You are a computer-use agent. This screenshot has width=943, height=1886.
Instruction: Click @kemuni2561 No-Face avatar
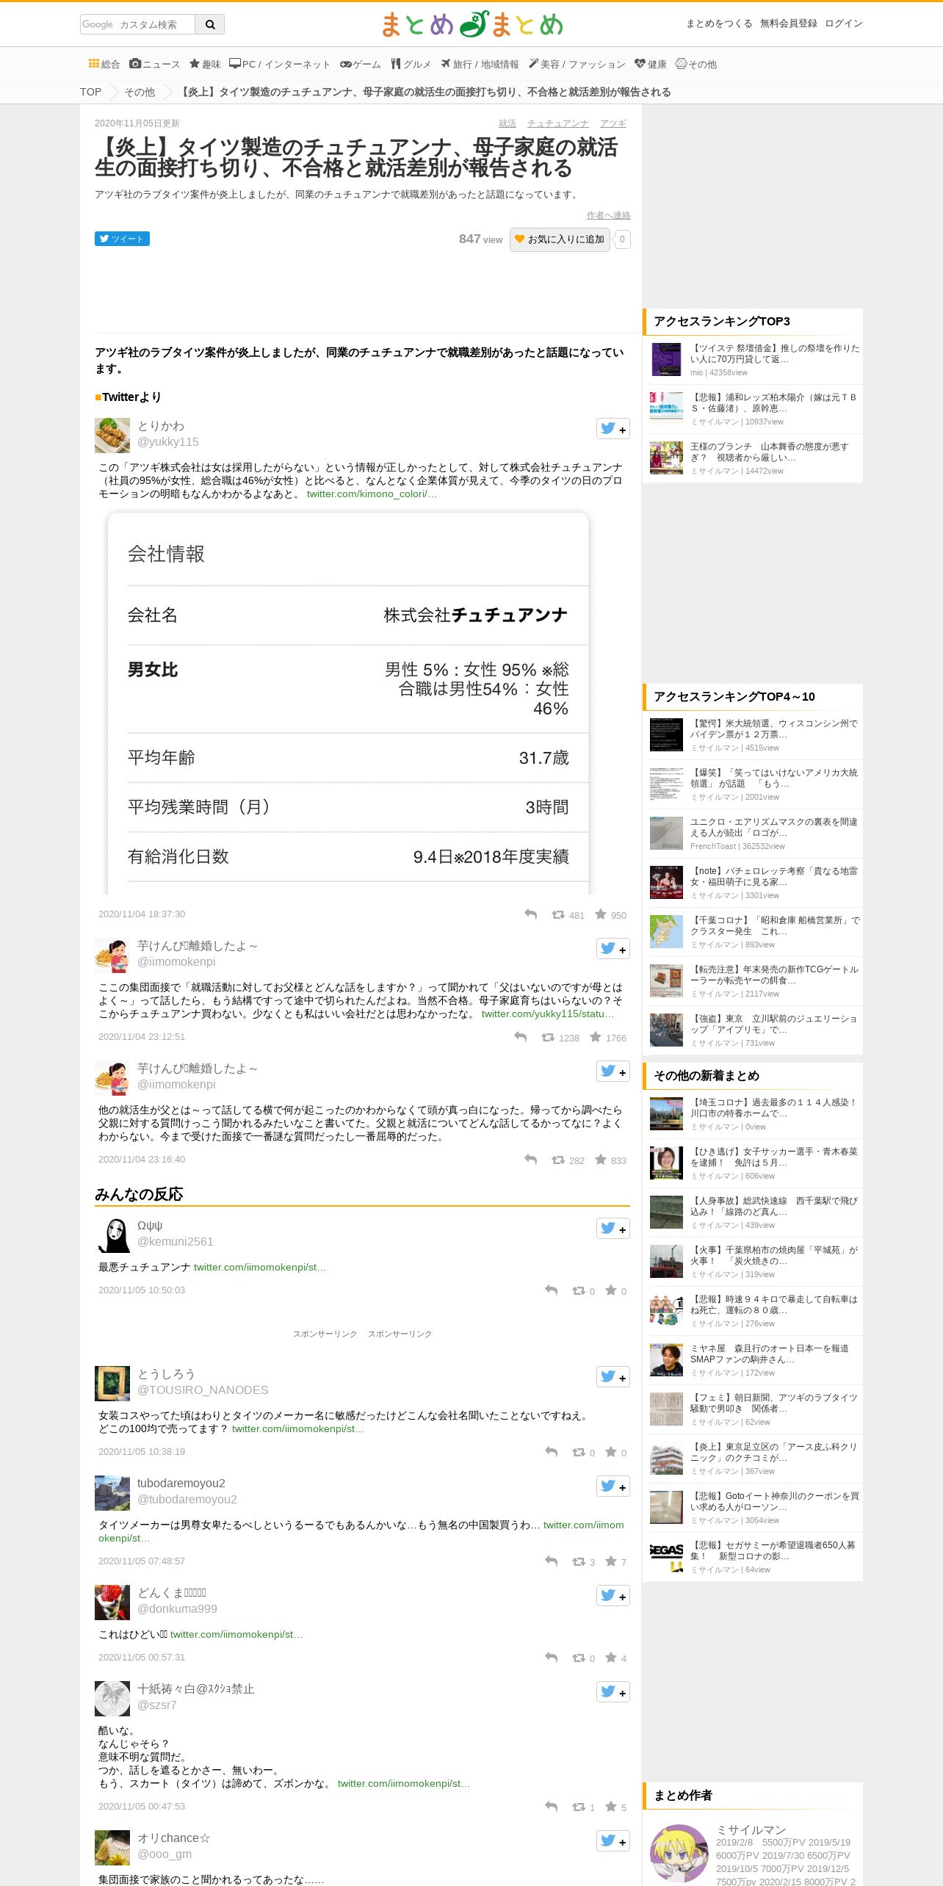click(x=112, y=1235)
